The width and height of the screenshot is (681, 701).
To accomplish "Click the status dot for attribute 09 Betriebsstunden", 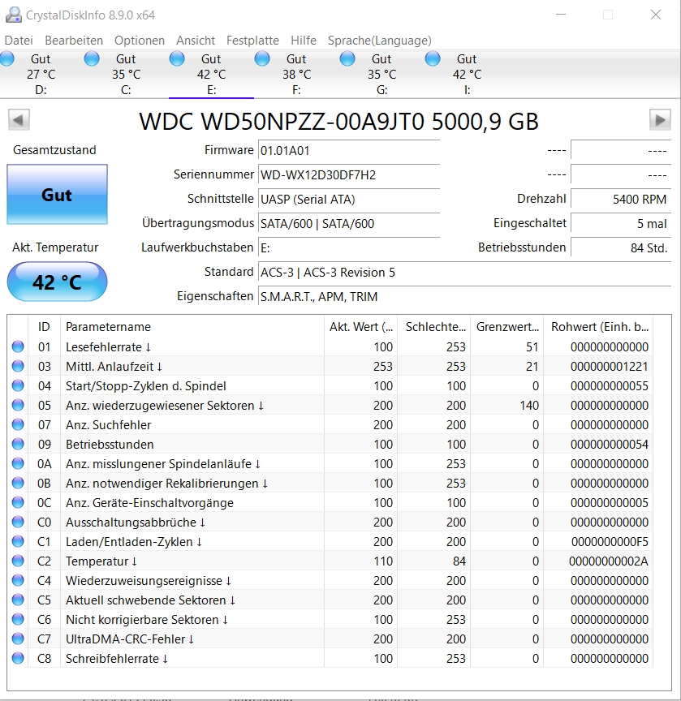I will (18, 444).
